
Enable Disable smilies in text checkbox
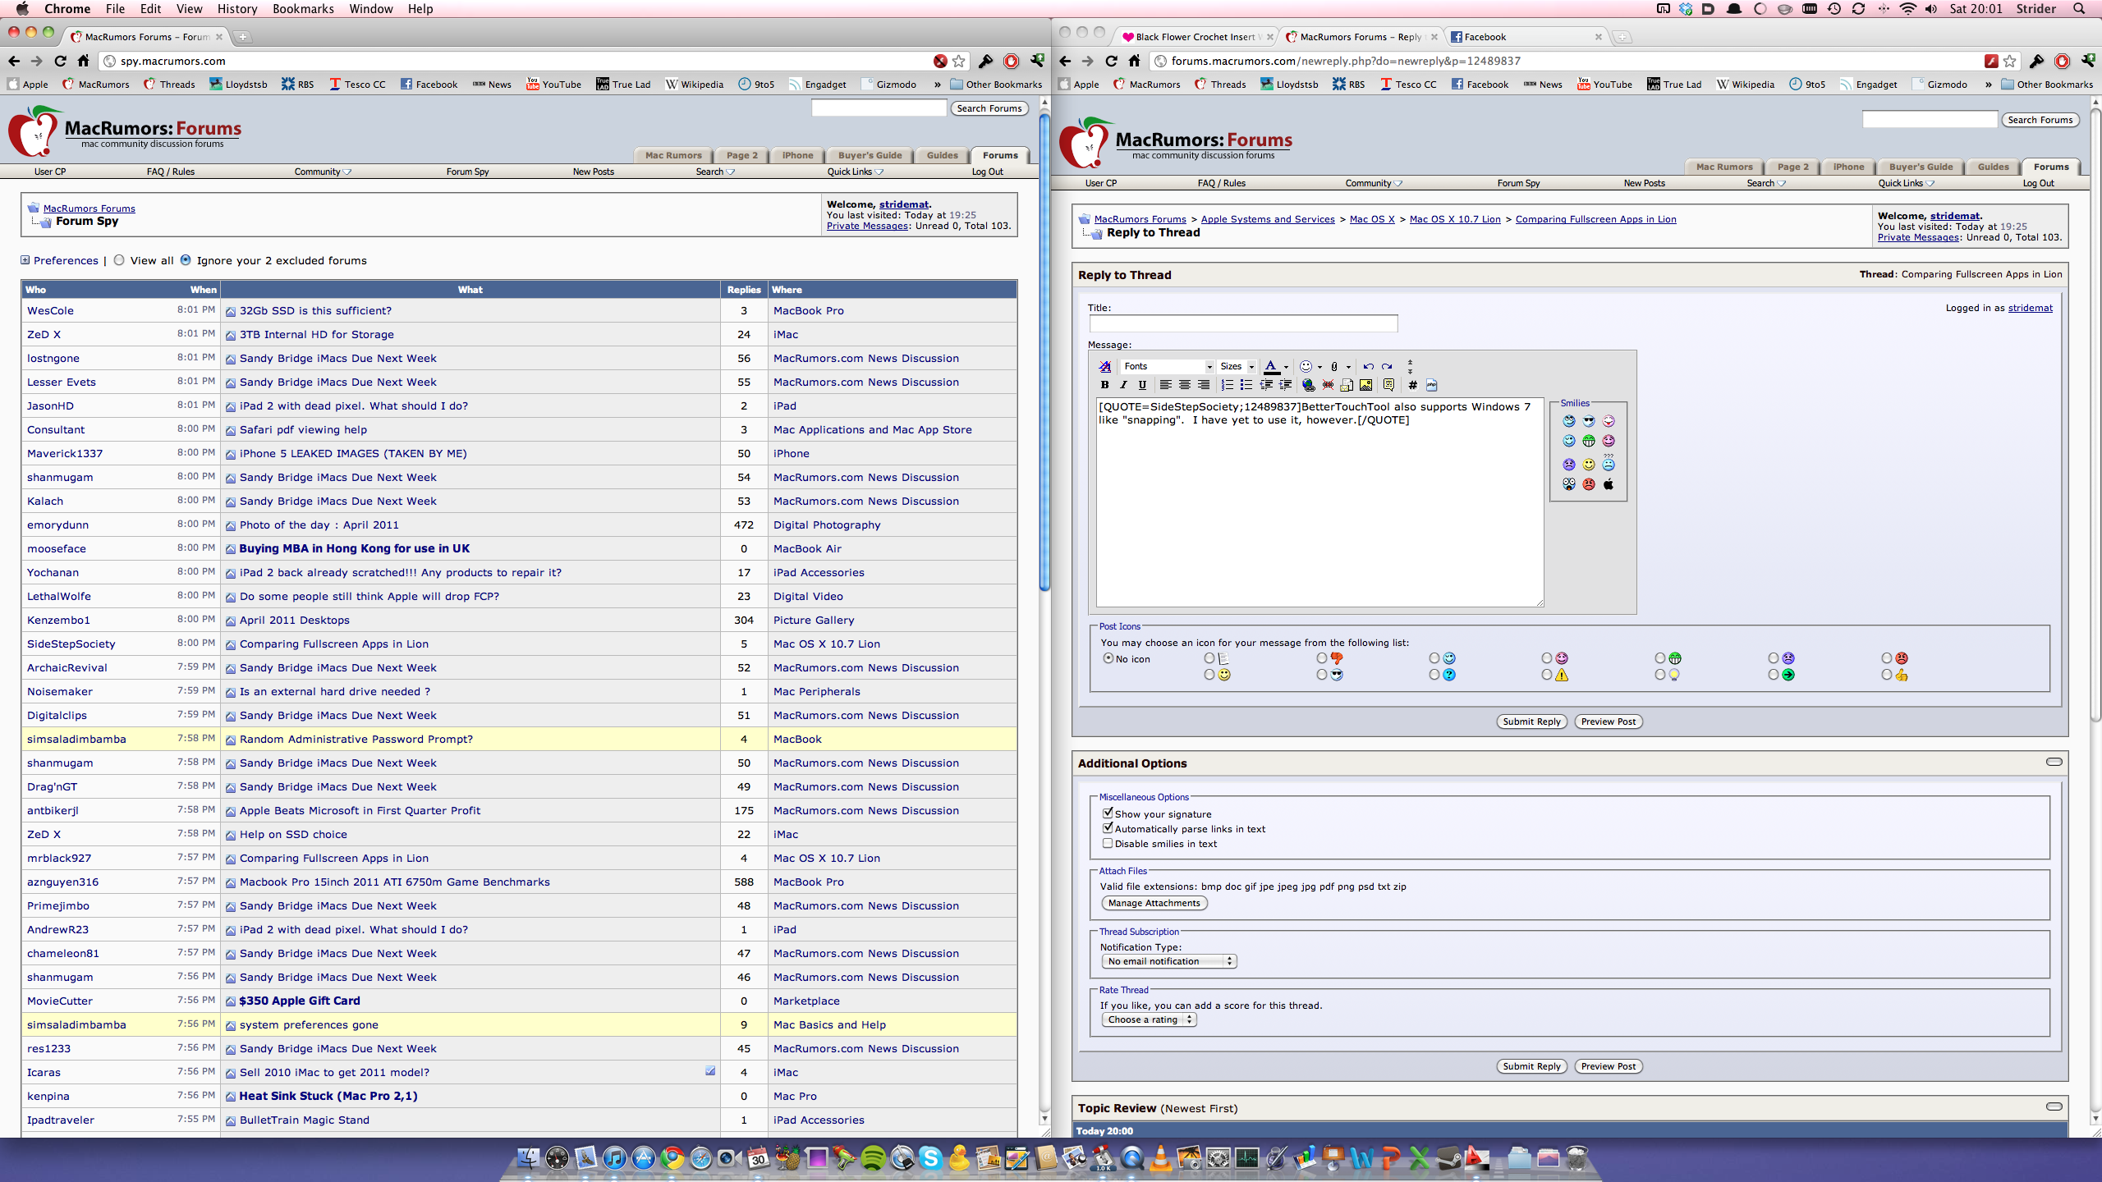coord(1108,843)
